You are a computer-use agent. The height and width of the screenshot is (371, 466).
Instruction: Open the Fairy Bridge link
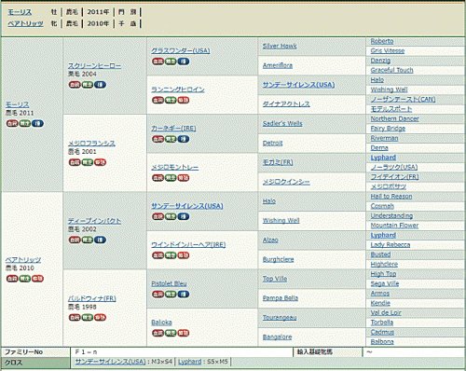(388, 129)
